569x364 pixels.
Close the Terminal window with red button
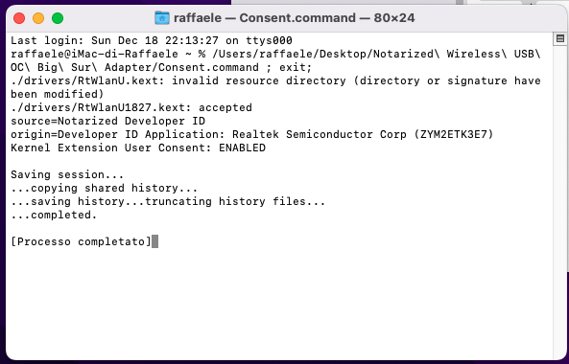coord(19,18)
